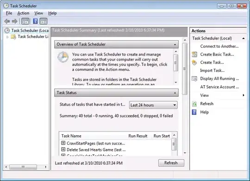Click Task Scheduler (Local) actions group header
The image size is (250, 181).
tap(218, 38)
